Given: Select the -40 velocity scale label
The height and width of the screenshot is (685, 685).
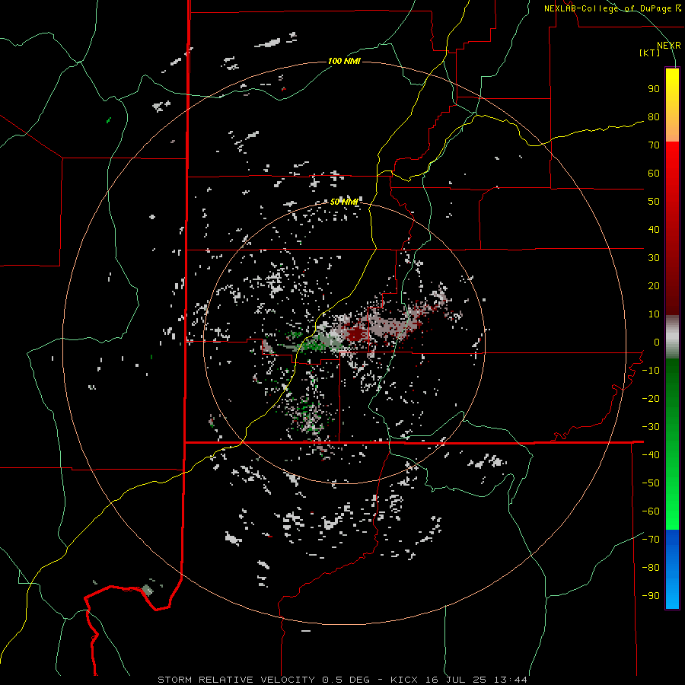Looking at the screenshot, I should point(651,455).
